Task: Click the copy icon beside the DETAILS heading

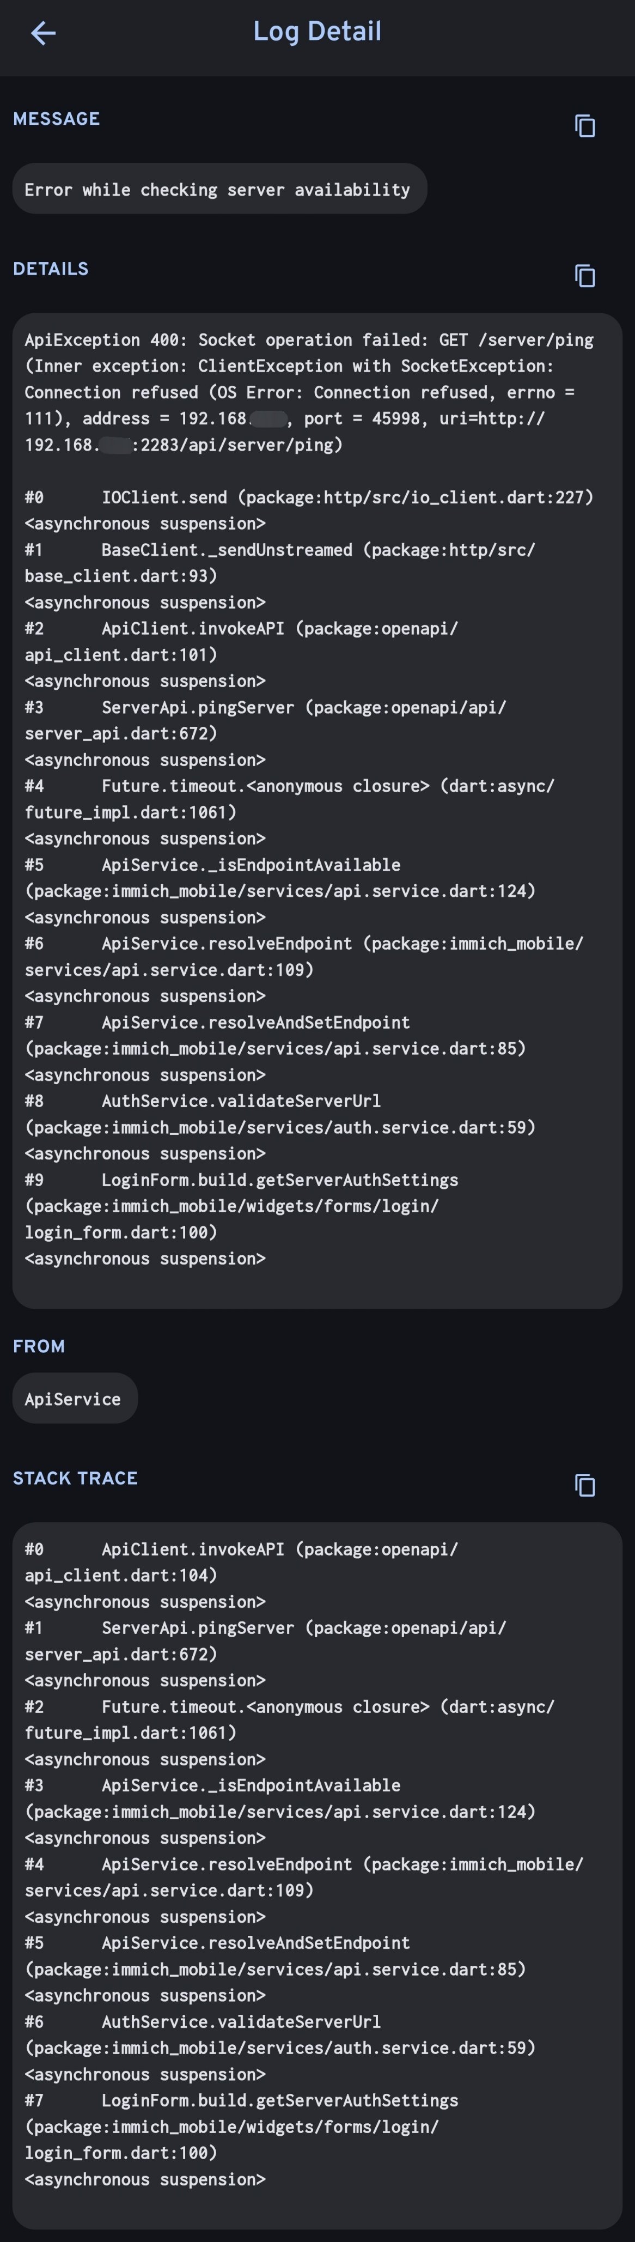Action: 584,276
